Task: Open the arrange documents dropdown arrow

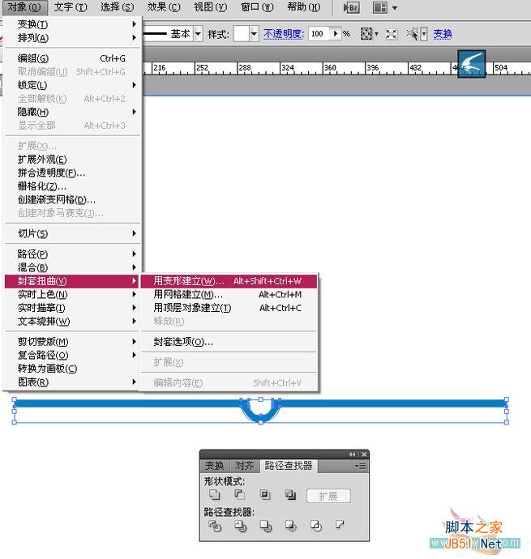Action: [395, 8]
